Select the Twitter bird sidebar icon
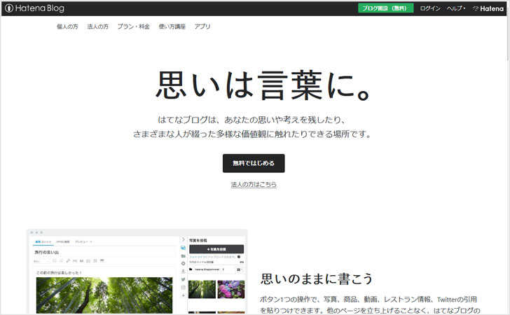 183,279
